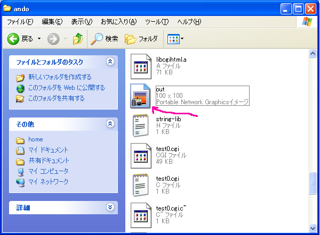Open the home folder link

pos(36,139)
